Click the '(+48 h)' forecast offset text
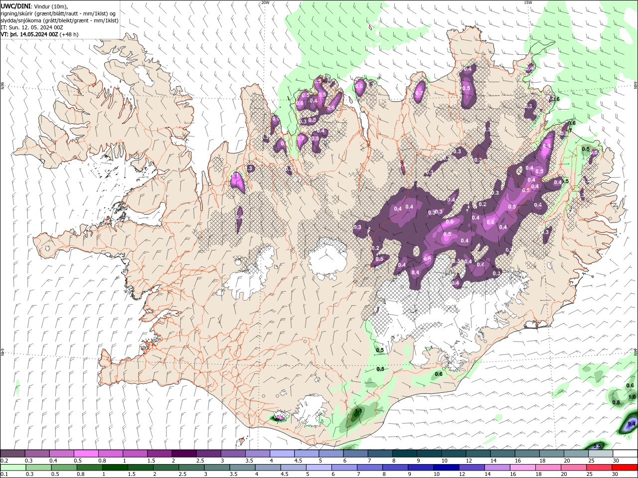Viewport: 638px width, 478px height. tap(69, 34)
